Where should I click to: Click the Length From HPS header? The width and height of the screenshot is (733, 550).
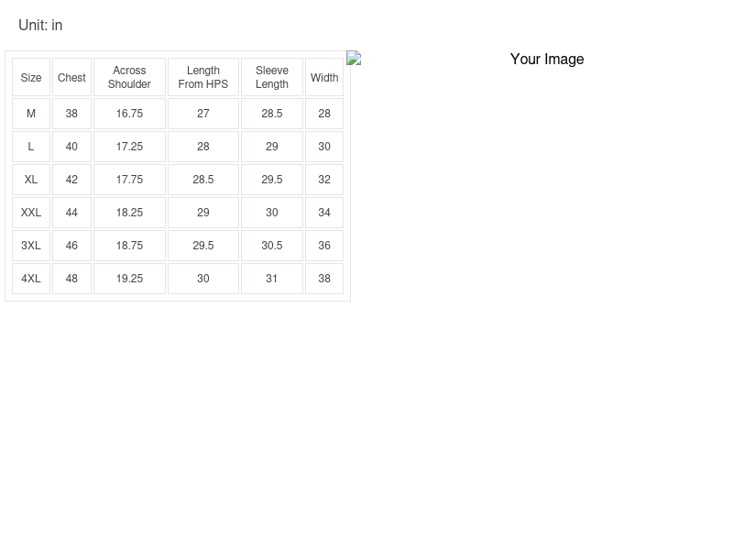pos(203,78)
